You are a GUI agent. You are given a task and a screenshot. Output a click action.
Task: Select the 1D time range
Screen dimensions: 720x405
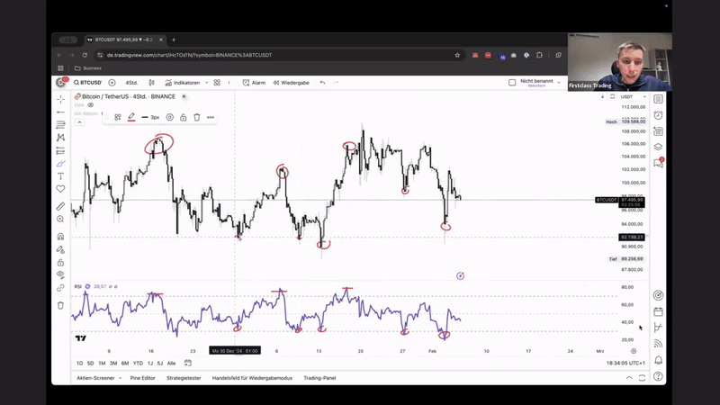point(79,364)
